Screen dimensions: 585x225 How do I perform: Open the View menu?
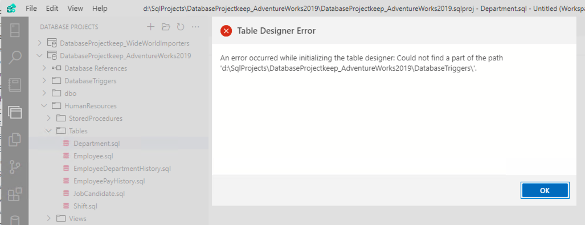[x=75, y=8]
